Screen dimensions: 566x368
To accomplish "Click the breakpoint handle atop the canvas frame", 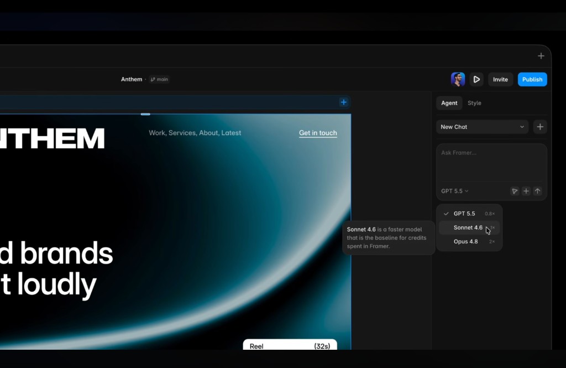I will [x=145, y=114].
